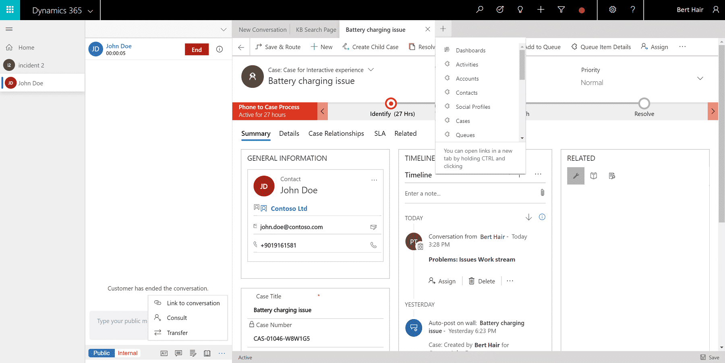The image size is (725, 363).
Task: Click the attachment paperclip in the note box
Action: [542, 193]
